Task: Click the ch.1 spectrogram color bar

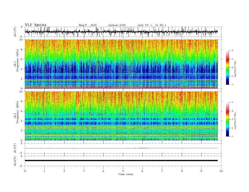Action: click(x=227, y=68)
